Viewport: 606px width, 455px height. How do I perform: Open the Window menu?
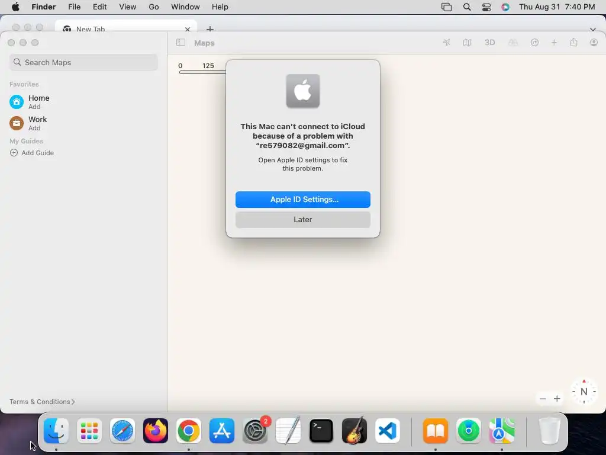185,7
